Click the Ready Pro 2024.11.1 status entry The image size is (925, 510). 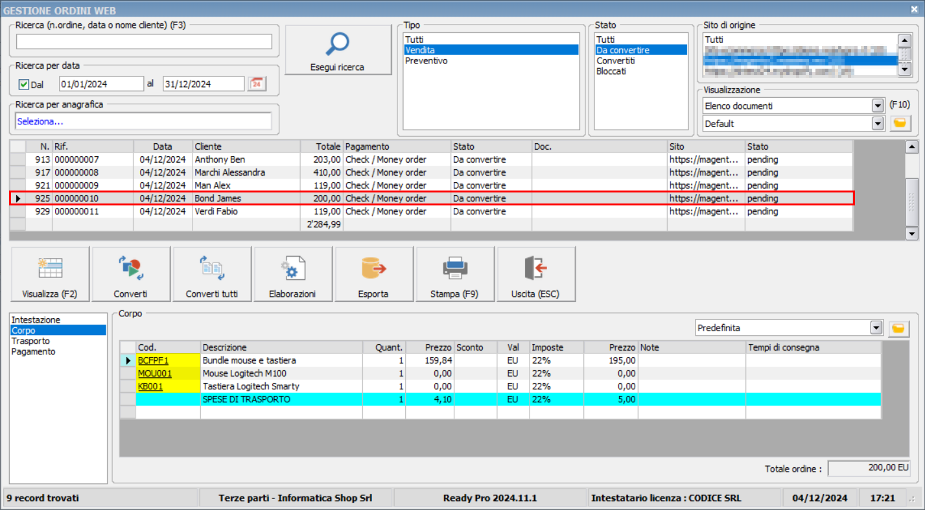point(489,498)
